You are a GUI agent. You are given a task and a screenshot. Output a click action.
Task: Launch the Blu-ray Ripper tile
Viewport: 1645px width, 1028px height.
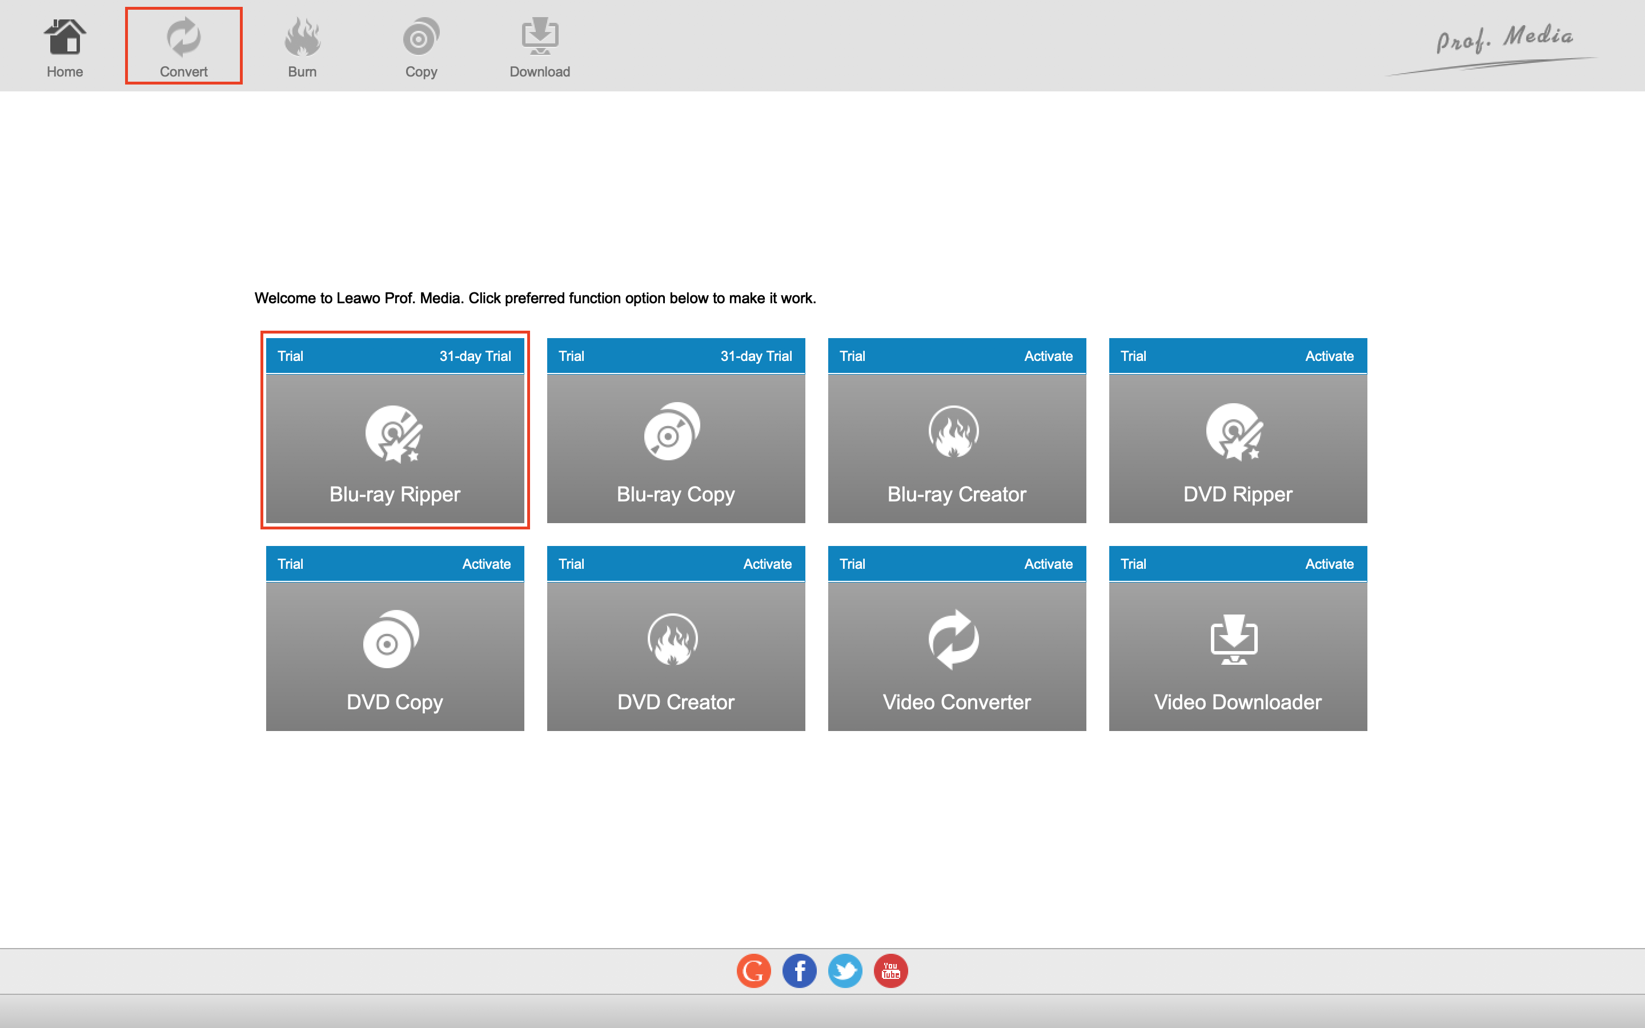[x=395, y=449]
